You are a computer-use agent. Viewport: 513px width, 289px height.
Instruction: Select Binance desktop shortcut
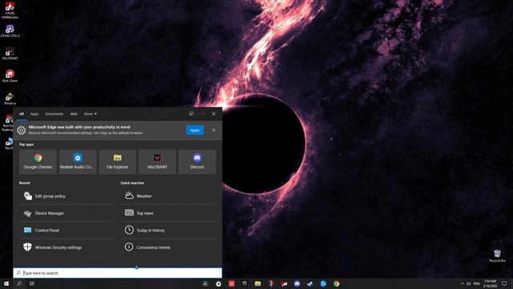pos(10,98)
